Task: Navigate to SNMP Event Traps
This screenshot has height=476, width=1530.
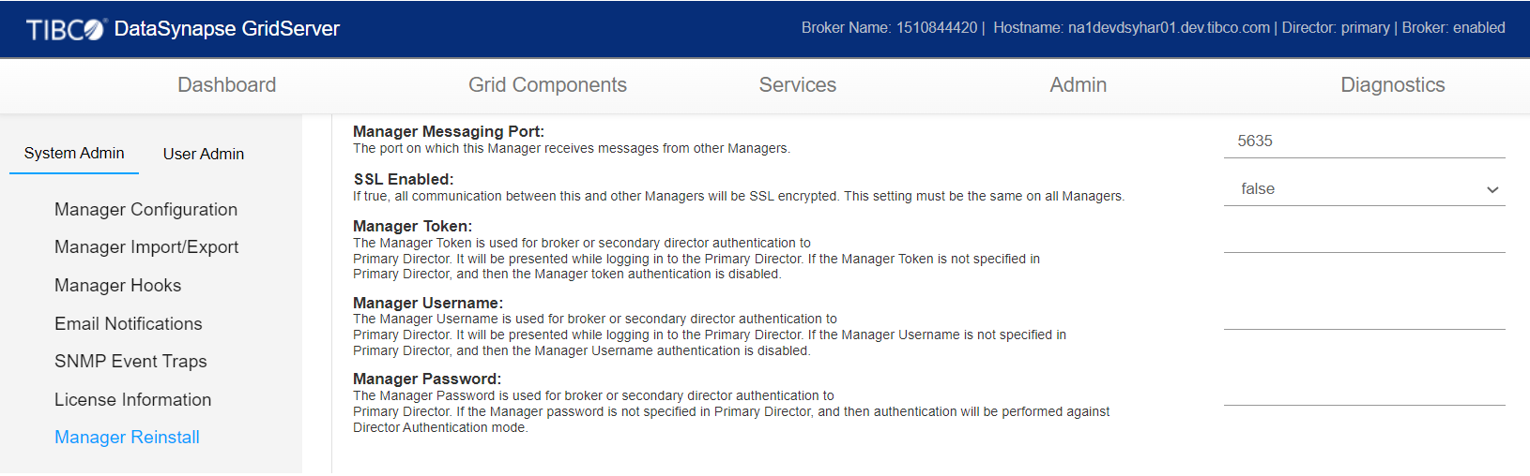Action: coord(130,362)
